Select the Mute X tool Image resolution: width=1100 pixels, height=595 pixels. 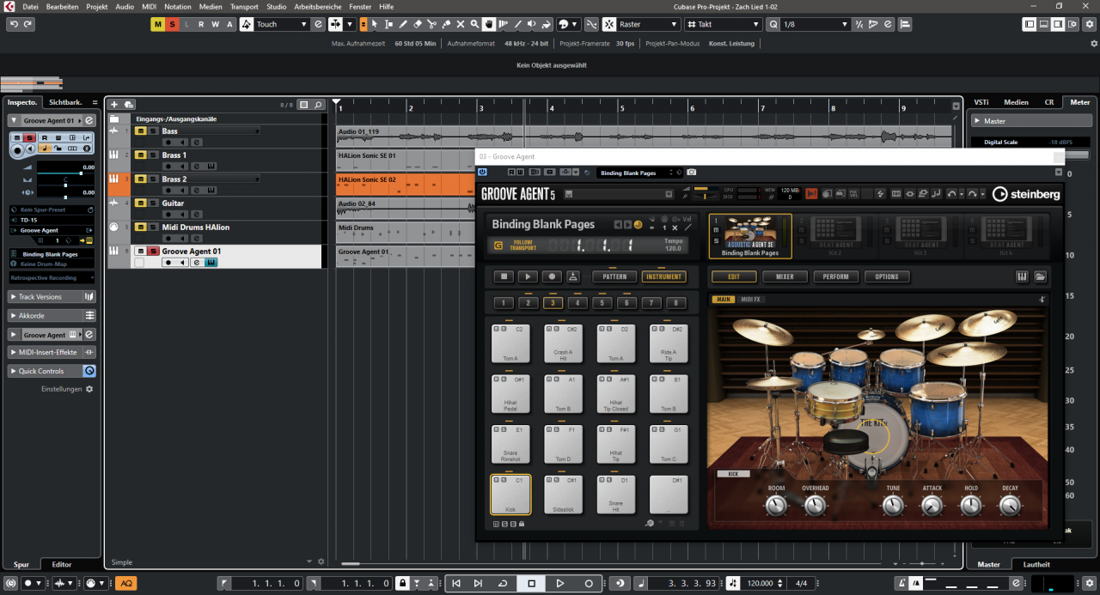coord(461,24)
